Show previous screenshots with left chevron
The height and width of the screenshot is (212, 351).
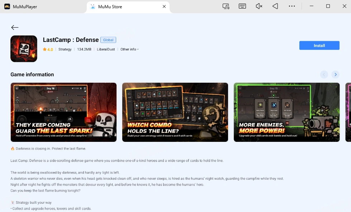324,74
